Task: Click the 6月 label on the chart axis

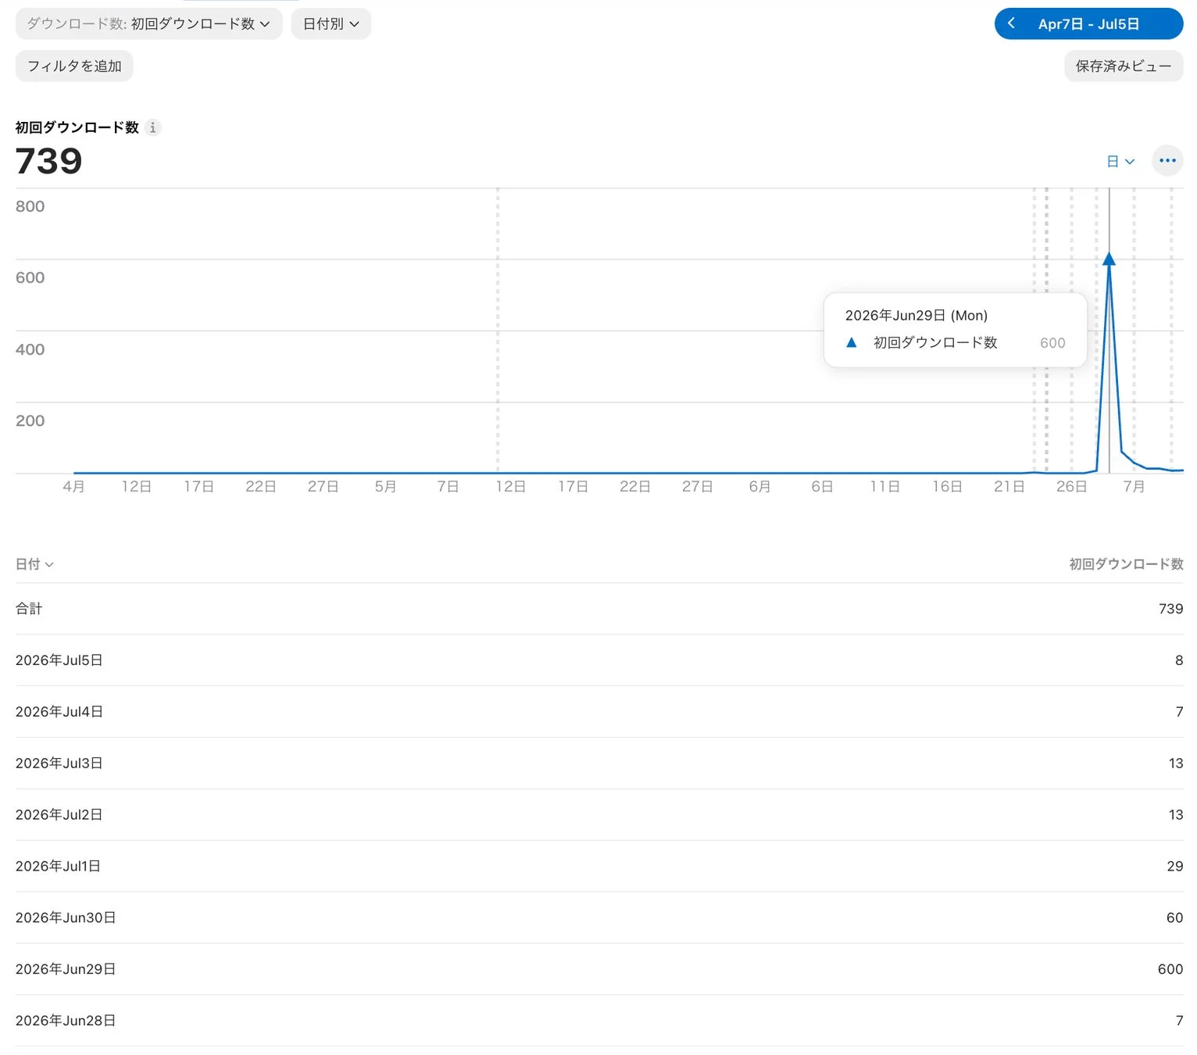Action: [759, 487]
